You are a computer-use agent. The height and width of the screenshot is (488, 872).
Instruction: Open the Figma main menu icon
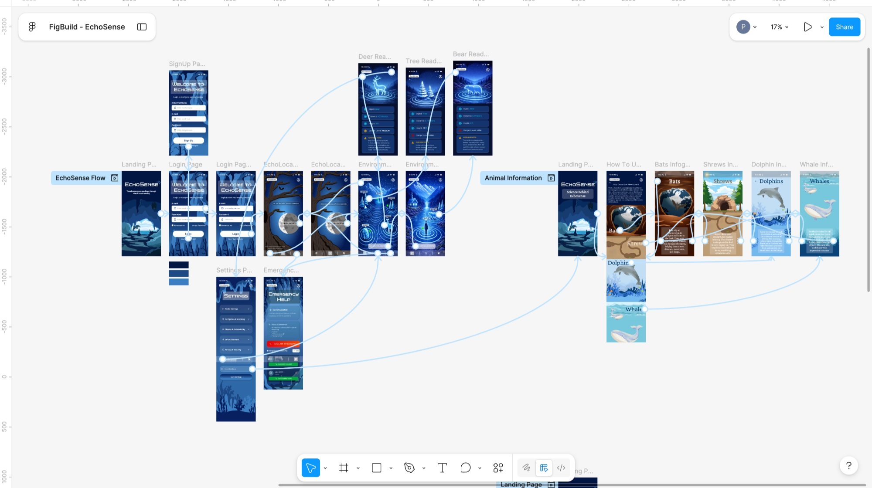click(32, 27)
